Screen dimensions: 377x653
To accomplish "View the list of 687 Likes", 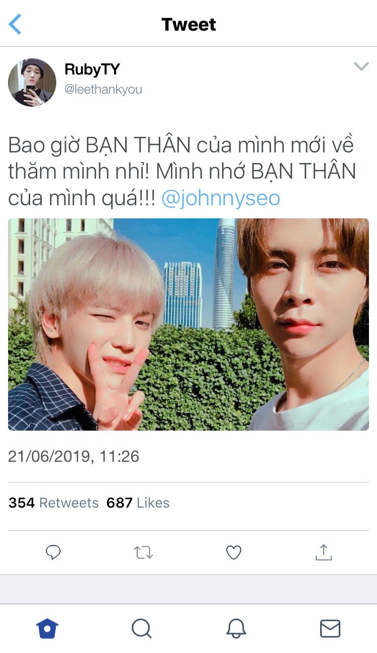I will pyautogui.click(x=138, y=503).
